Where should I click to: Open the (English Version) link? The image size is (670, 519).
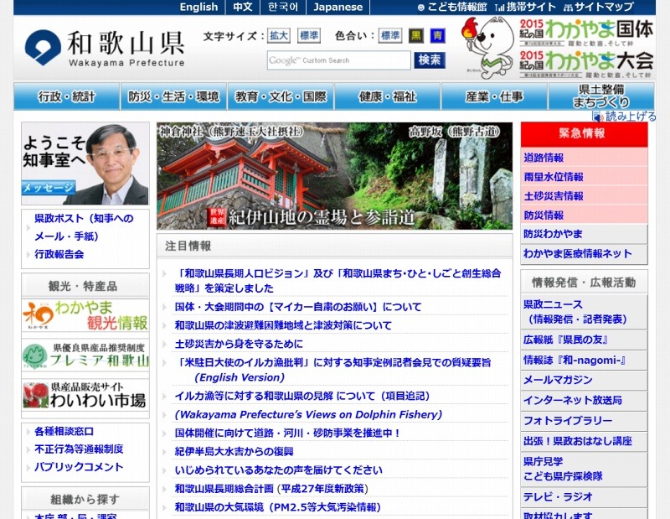tap(240, 377)
